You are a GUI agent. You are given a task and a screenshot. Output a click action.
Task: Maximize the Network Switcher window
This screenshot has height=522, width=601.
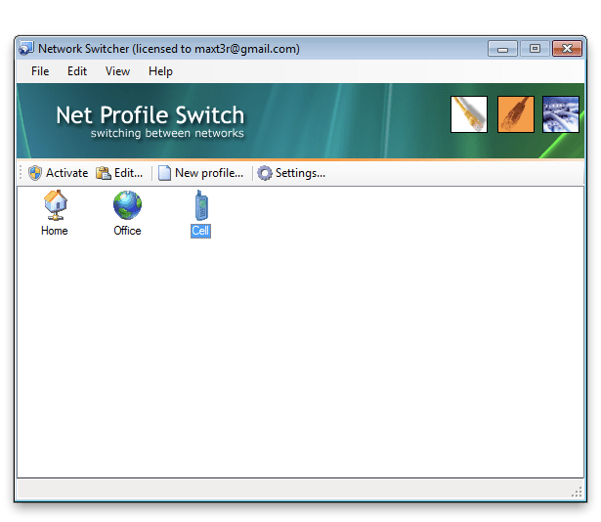point(534,48)
